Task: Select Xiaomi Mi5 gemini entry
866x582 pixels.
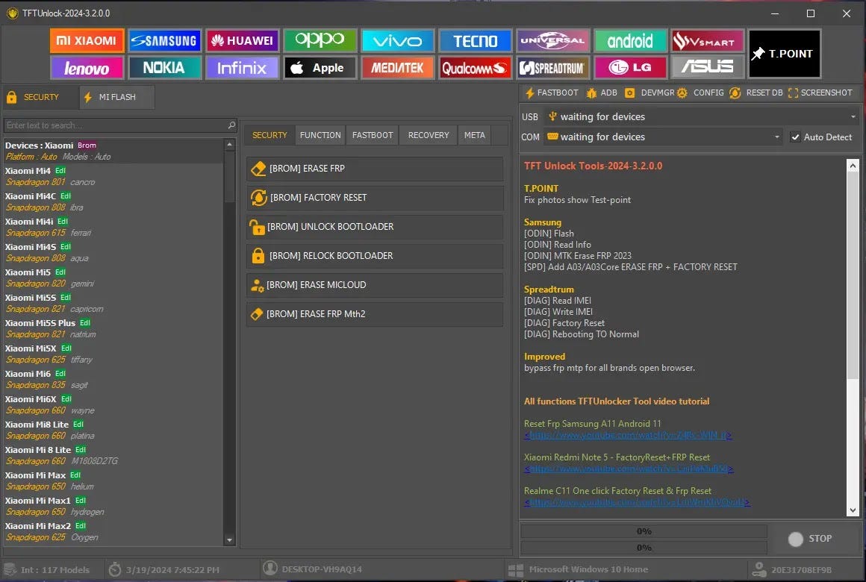Action: coord(113,278)
